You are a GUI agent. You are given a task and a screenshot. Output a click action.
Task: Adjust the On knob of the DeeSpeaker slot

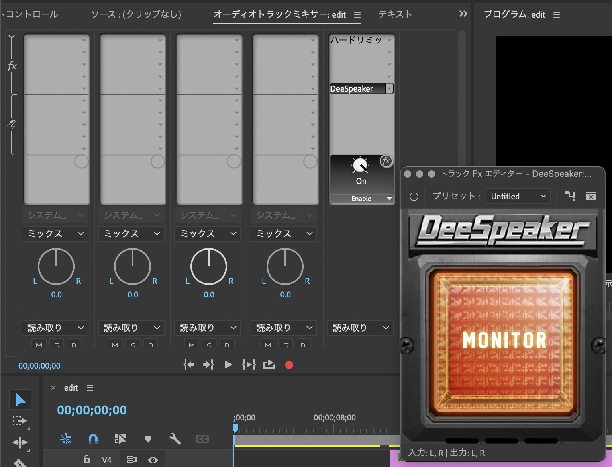pos(360,165)
